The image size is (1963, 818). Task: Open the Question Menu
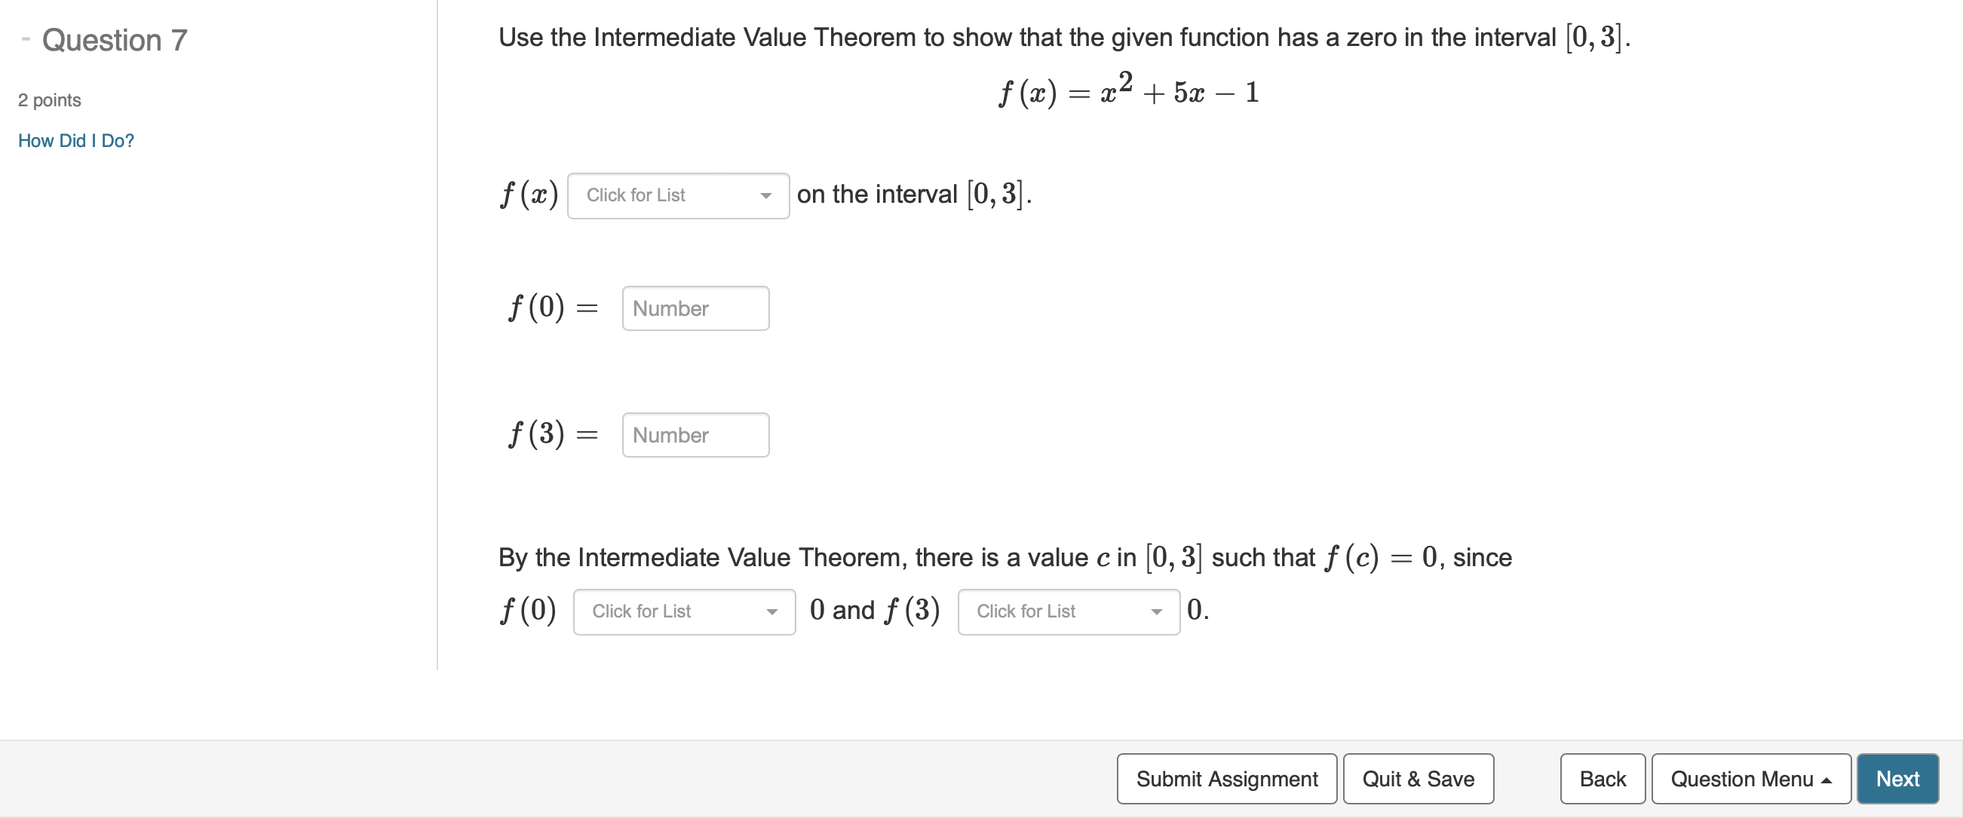click(1751, 778)
